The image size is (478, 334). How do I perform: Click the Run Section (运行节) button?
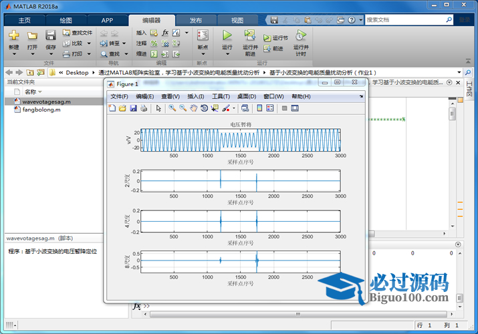tap(275, 38)
